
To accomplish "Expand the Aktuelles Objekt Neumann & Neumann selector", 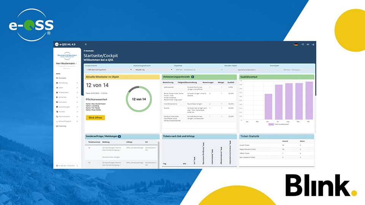I will point(247,70).
